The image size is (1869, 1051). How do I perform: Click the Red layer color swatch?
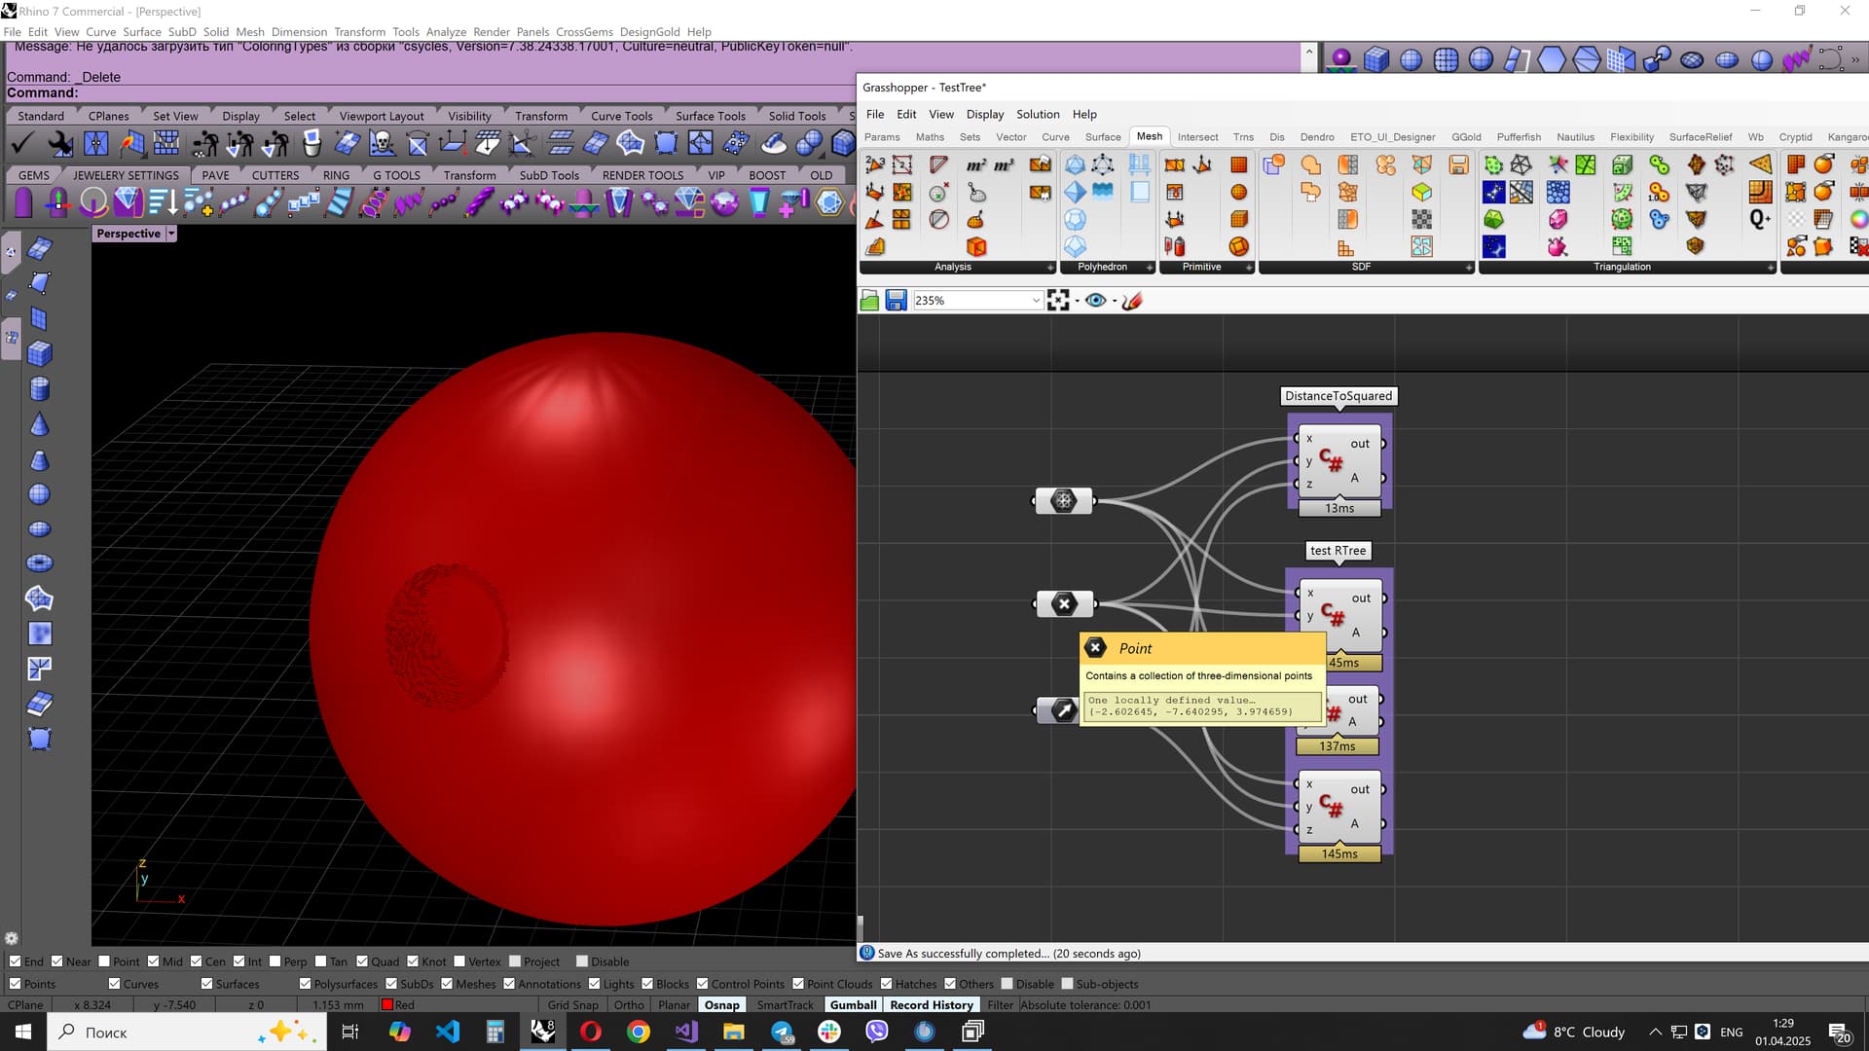[x=387, y=1005]
